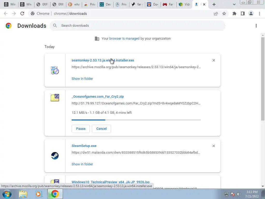Switch to the second ERR tab
The height and width of the screenshot is (199, 265).
pos(58,4)
